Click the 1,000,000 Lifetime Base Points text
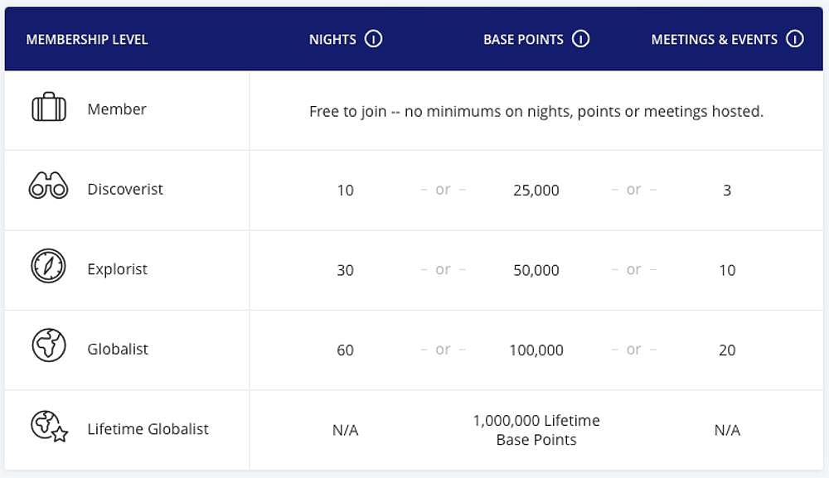The height and width of the screenshot is (478, 829). coord(536,430)
